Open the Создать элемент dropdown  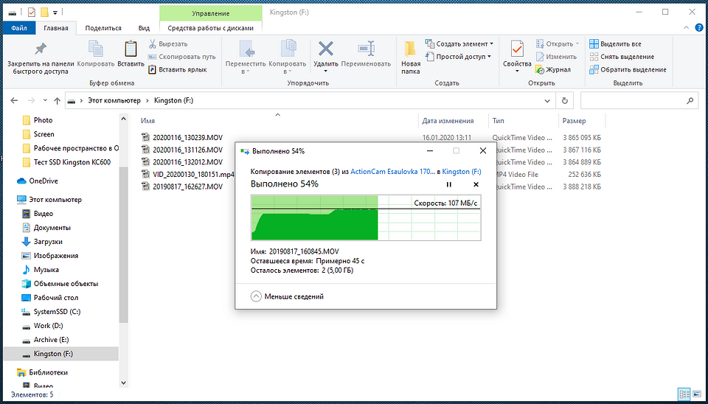[465, 44]
